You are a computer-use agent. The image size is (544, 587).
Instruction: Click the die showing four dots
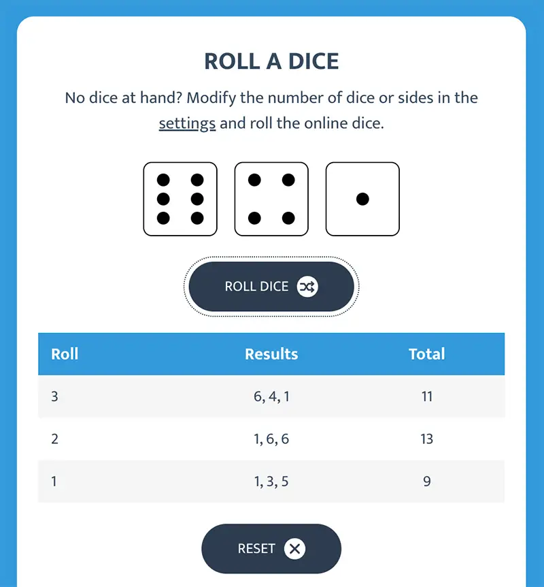(x=271, y=199)
